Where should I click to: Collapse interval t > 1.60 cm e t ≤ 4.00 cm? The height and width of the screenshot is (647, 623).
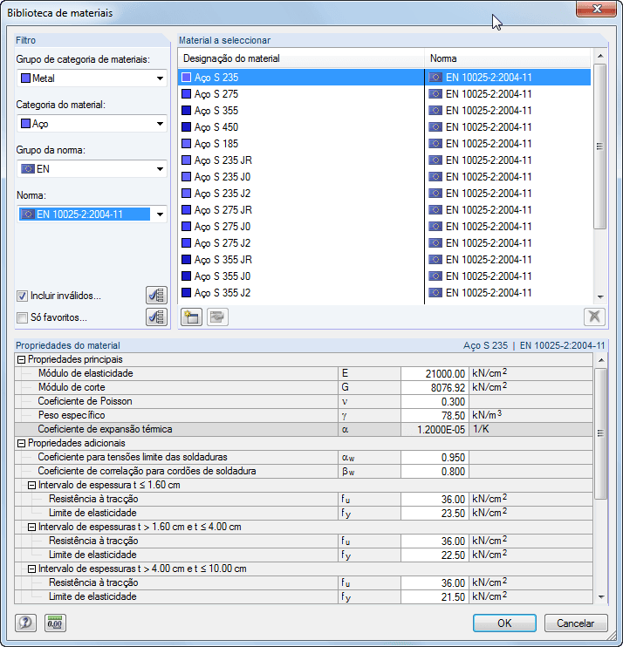tap(31, 528)
